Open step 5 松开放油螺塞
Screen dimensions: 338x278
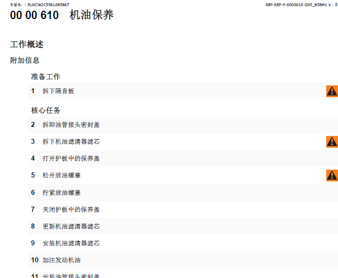pos(183,175)
